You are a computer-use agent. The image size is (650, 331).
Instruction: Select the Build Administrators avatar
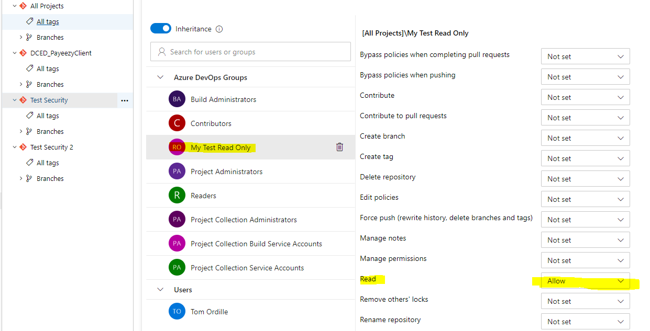177,99
